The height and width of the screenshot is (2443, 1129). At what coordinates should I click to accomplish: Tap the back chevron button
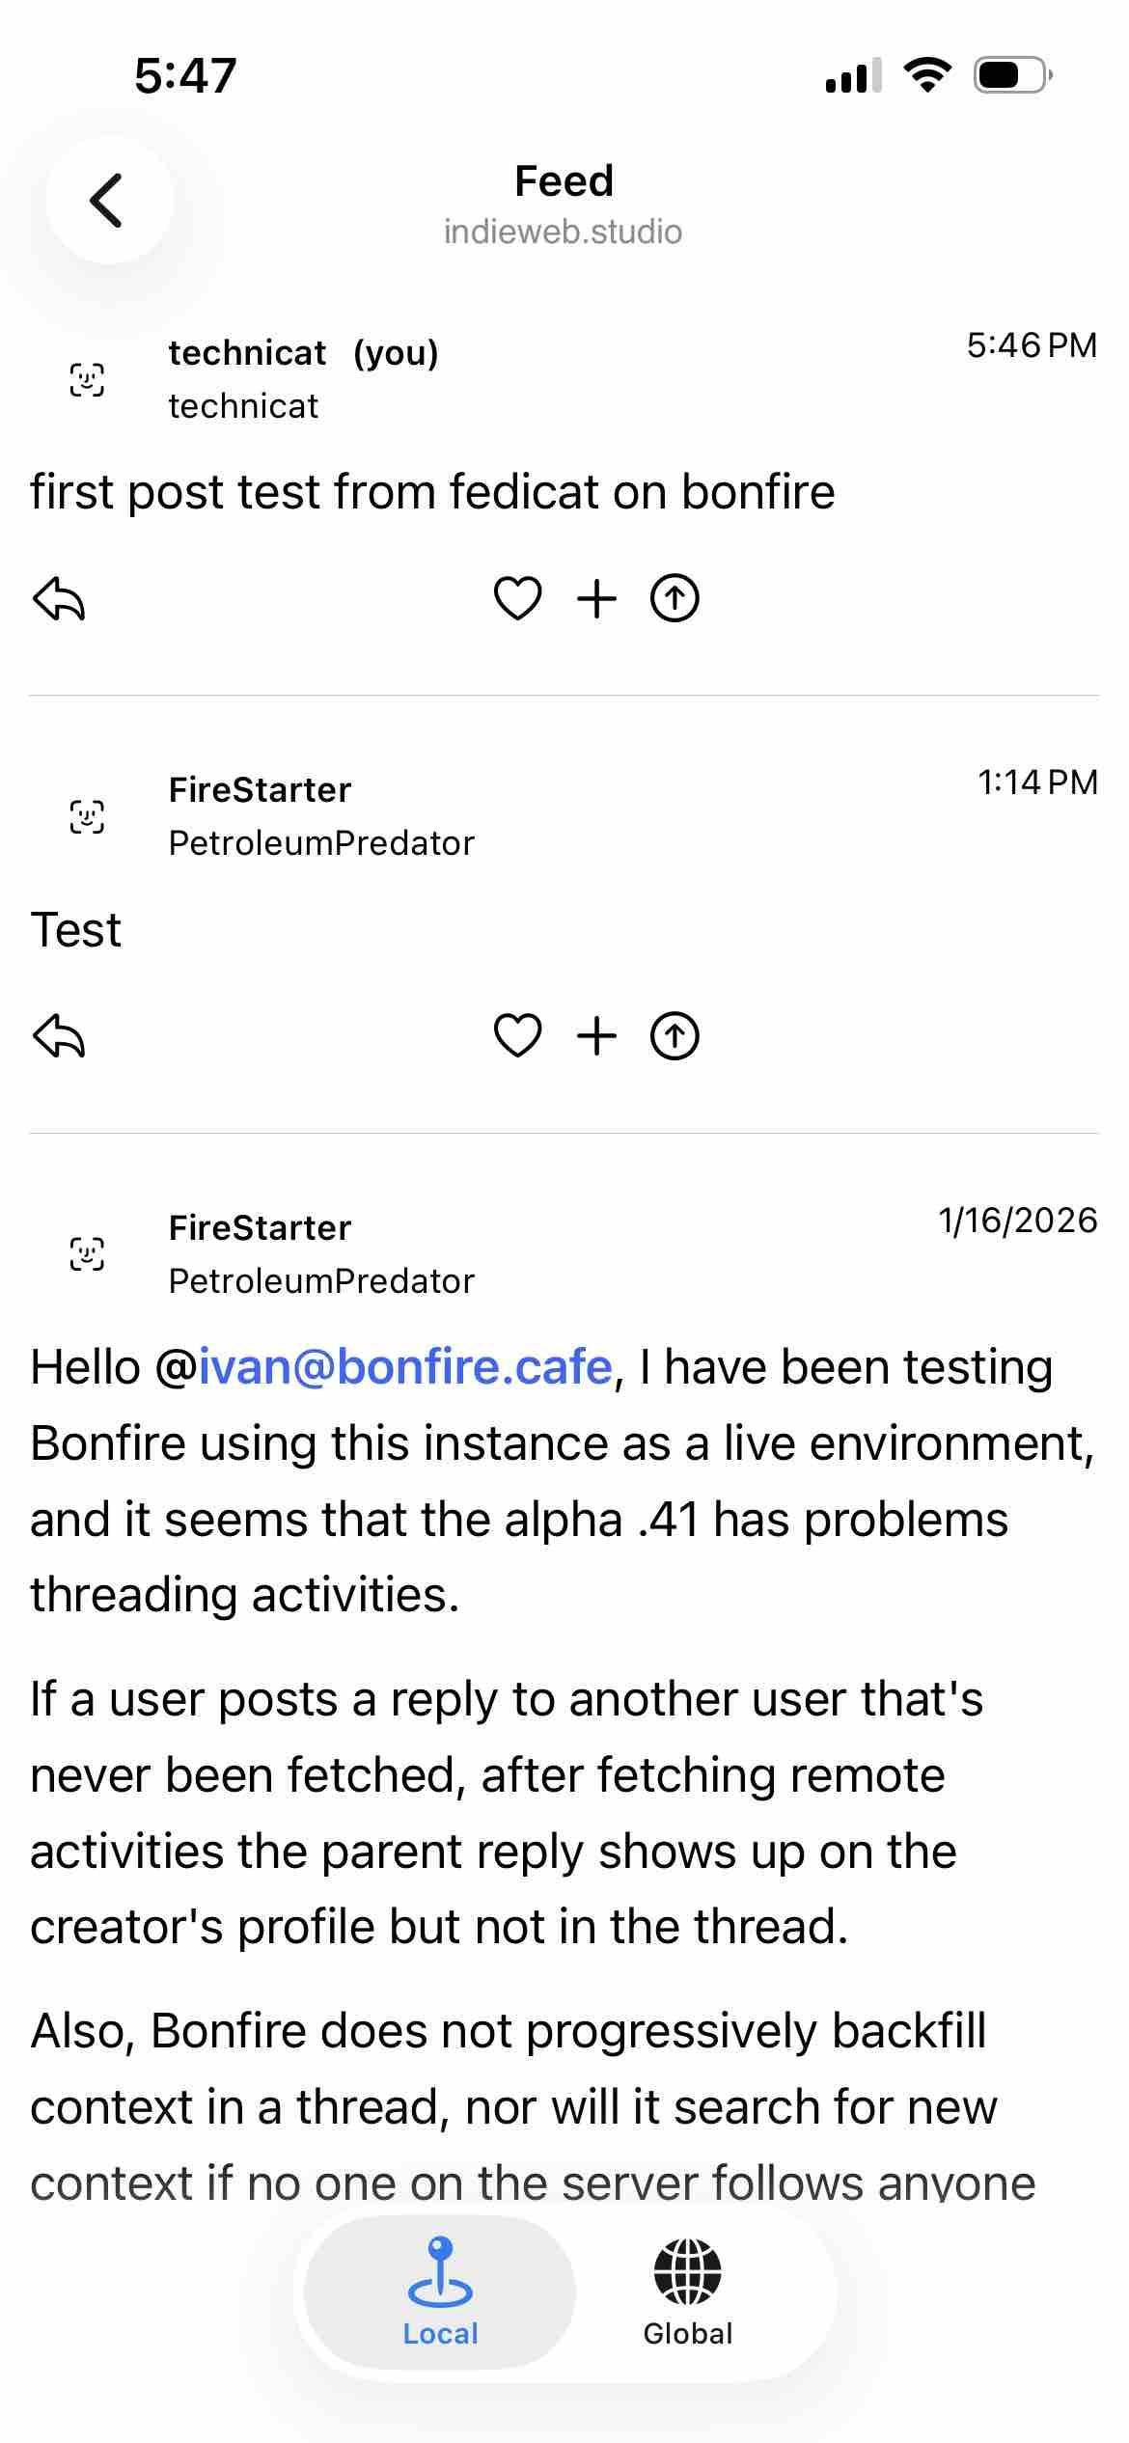click(109, 200)
